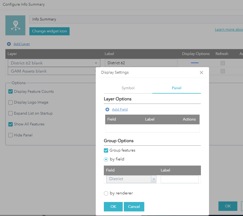This screenshot has height=216, width=243.
Task: Click the Add Layer link
Action: [22, 44]
